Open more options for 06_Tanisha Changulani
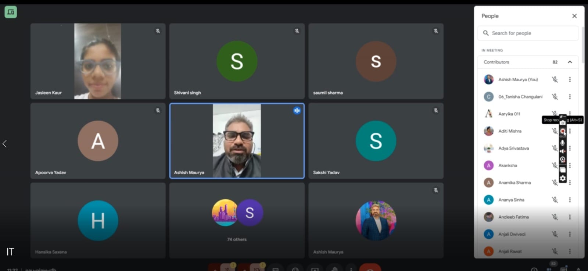588x271 pixels. coord(570,97)
